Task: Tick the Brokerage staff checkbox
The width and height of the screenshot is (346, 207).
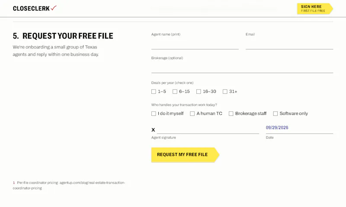Action: coord(231,114)
